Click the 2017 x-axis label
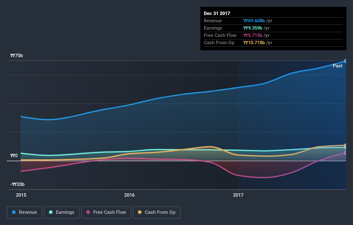Image resolution: width=353 pixels, height=225 pixels. point(238,195)
